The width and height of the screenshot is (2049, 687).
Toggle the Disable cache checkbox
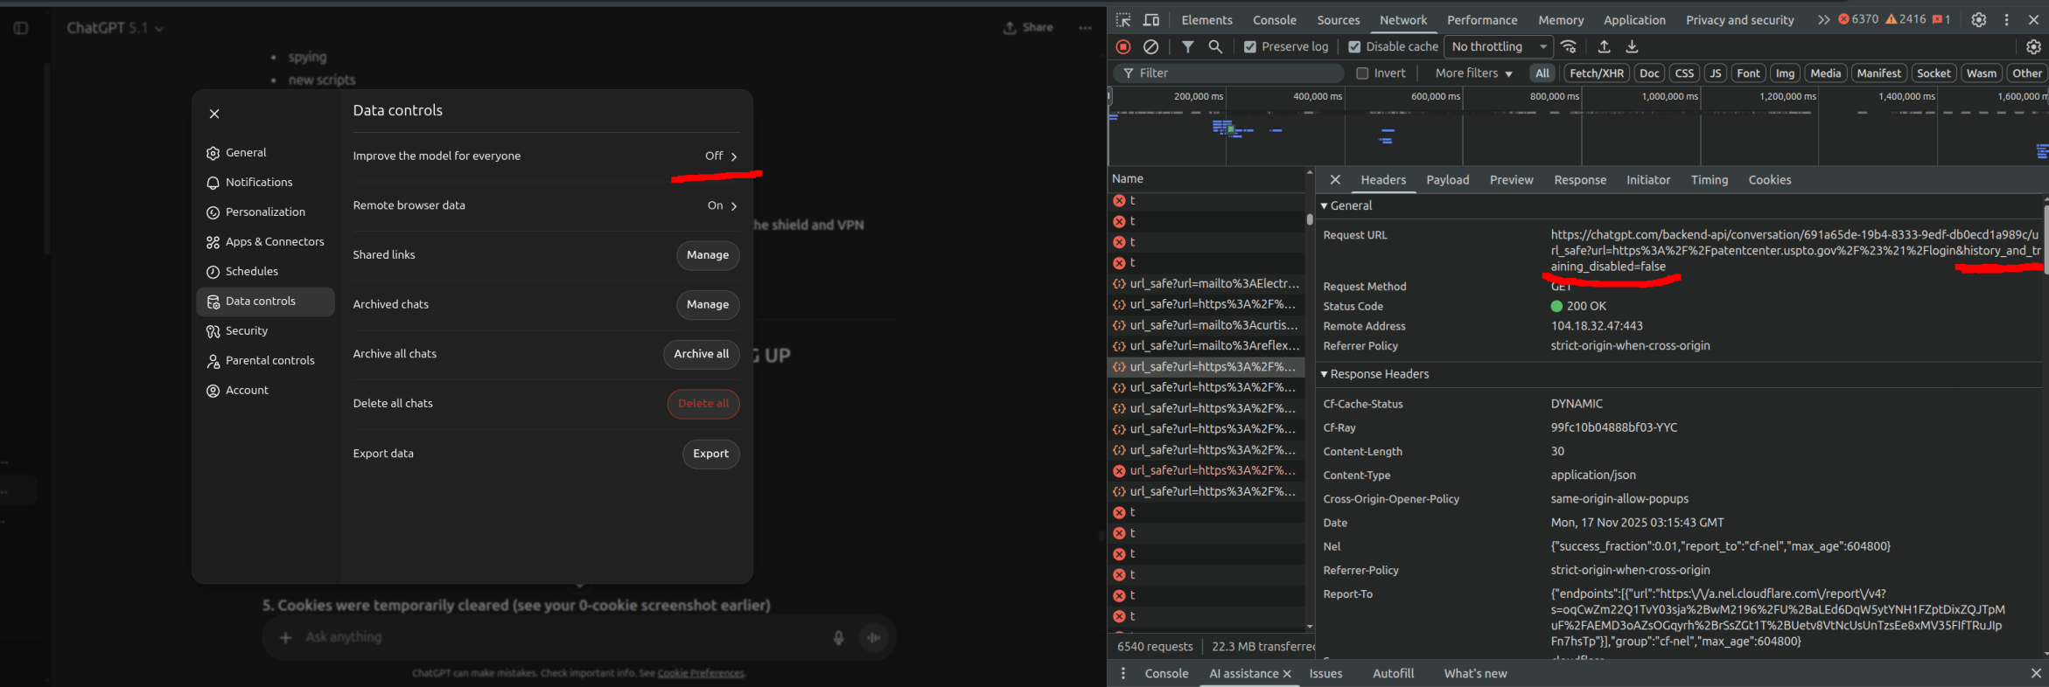[x=1354, y=47]
